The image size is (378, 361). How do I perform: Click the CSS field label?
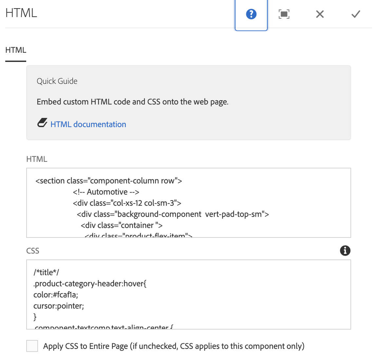point(33,251)
